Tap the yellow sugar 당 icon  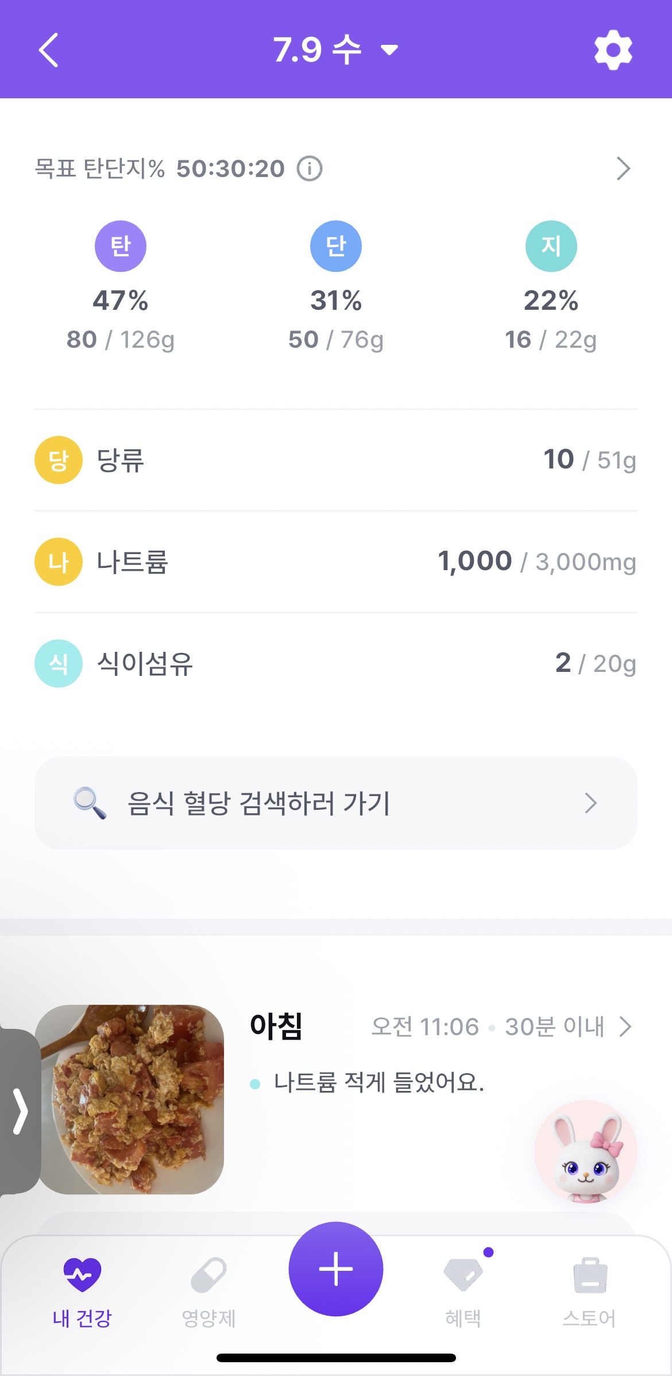[59, 460]
